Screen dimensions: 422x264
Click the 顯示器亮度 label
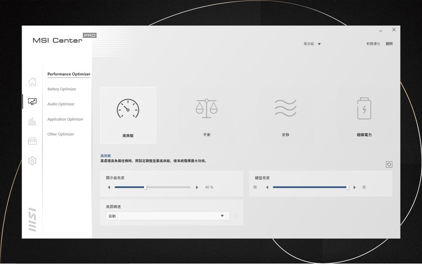(115, 178)
